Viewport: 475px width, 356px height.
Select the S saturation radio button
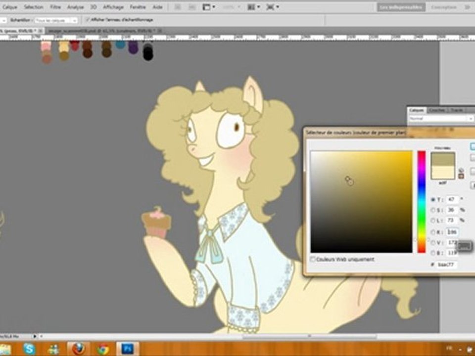point(433,210)
